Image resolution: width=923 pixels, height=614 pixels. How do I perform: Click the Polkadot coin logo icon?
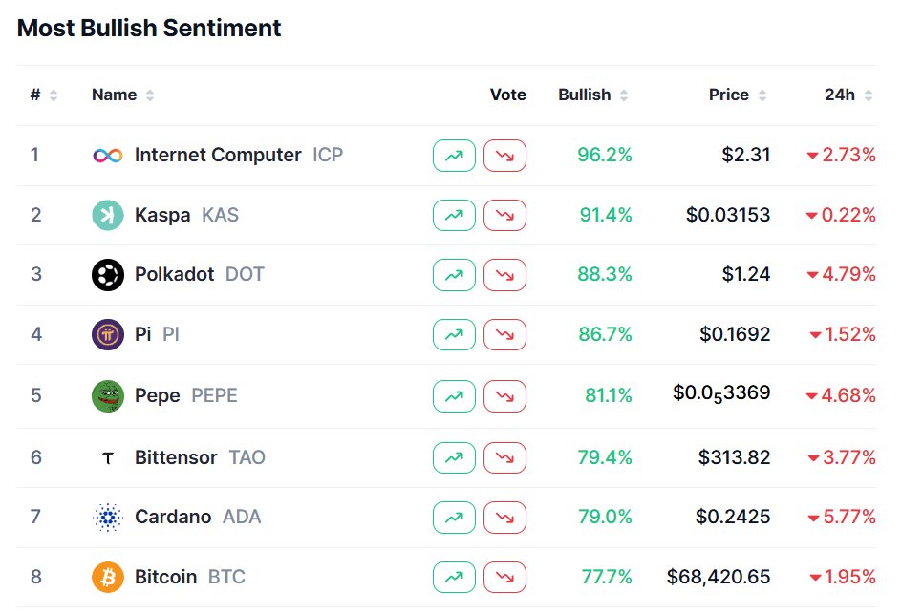[x=108, y=275]
